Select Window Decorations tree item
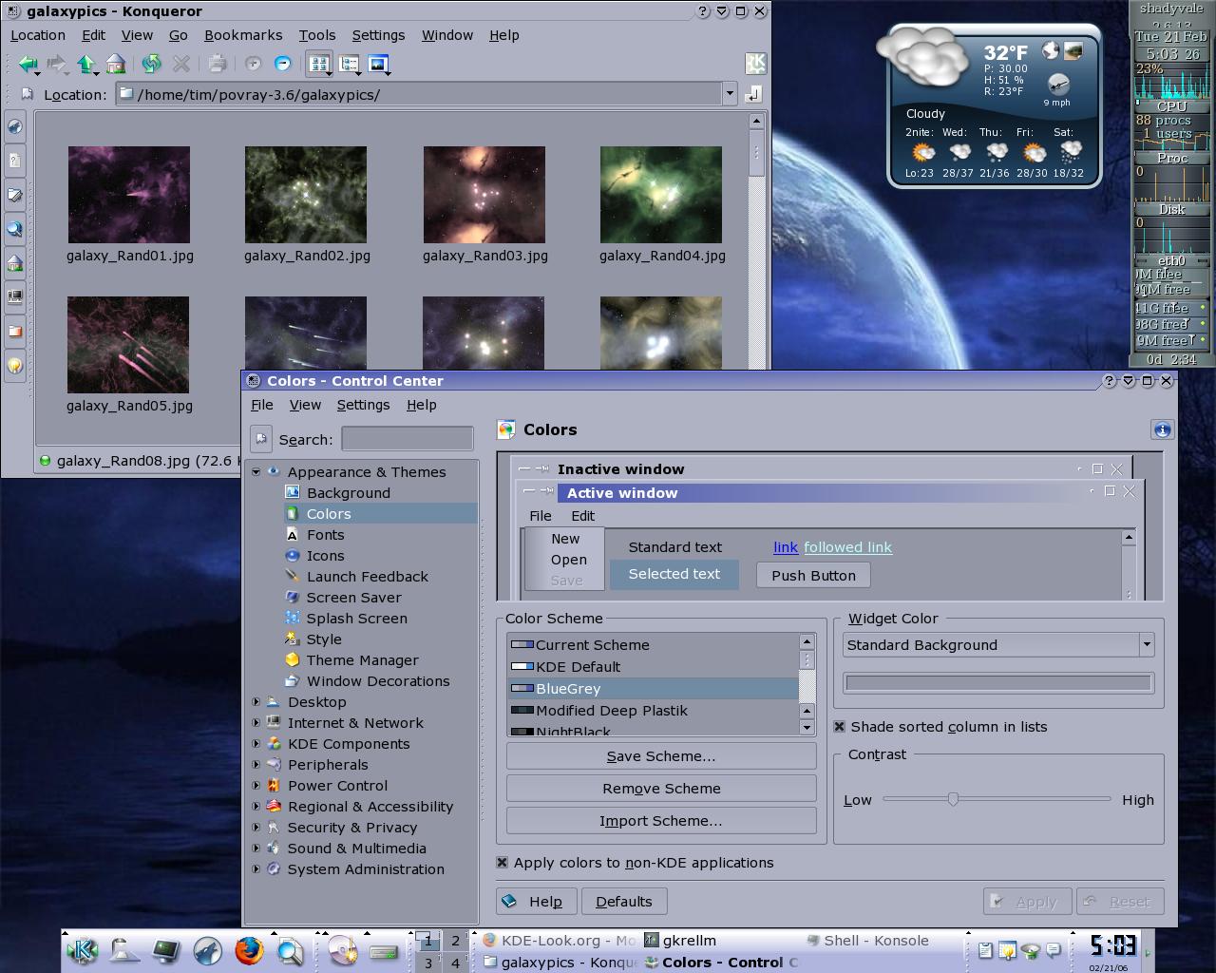The image size is (1216, 973). [x=378, y=681]
